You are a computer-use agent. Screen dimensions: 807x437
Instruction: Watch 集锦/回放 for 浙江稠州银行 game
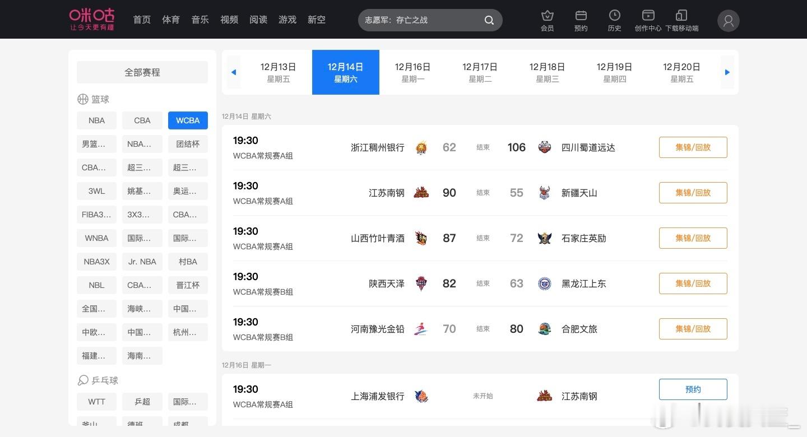pos(693,147)
